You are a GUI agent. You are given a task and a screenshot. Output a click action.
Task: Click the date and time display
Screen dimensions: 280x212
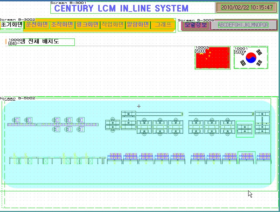pos(246,7)
